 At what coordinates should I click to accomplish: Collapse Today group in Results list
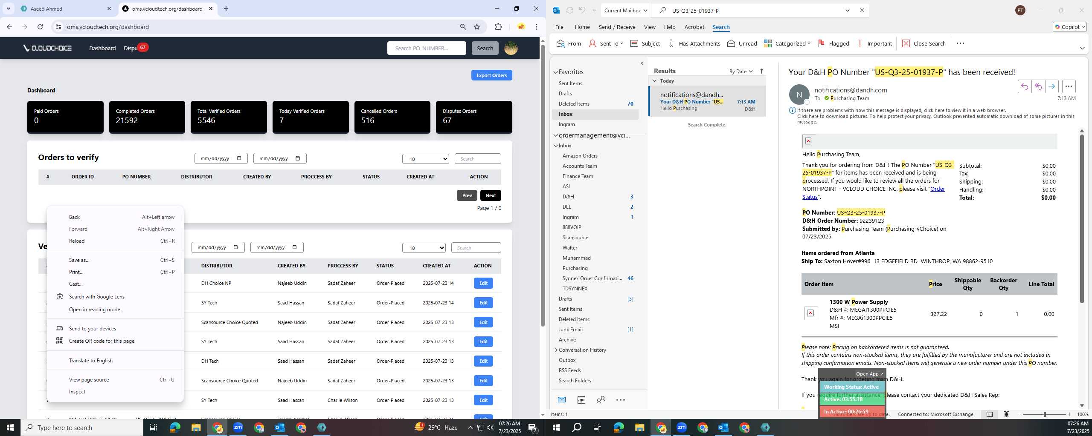654,81
